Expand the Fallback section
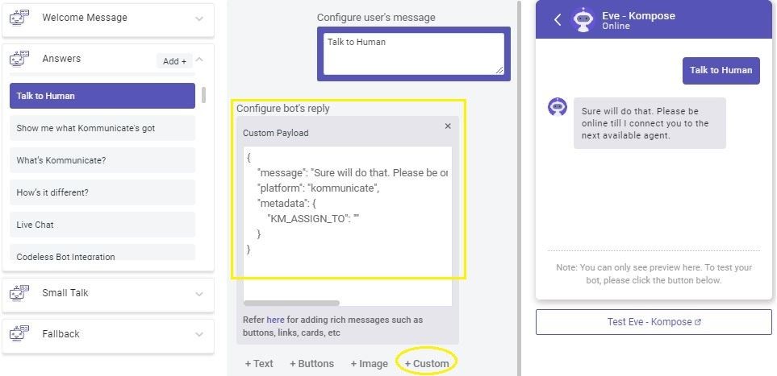Image resolution: width=777 pixels, height=376 pixels. [x=199, y=334]
